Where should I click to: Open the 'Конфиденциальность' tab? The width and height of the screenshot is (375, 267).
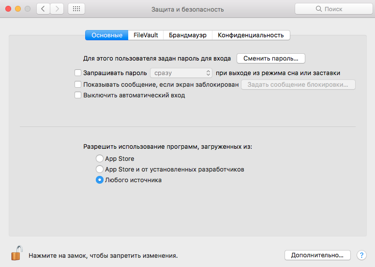pos(251,35)
